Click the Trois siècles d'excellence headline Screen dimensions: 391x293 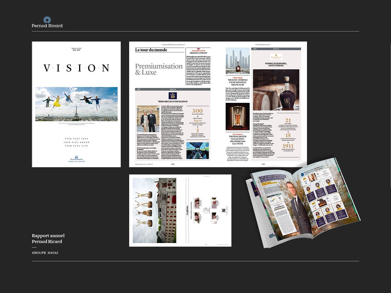[x=173, y=101]
